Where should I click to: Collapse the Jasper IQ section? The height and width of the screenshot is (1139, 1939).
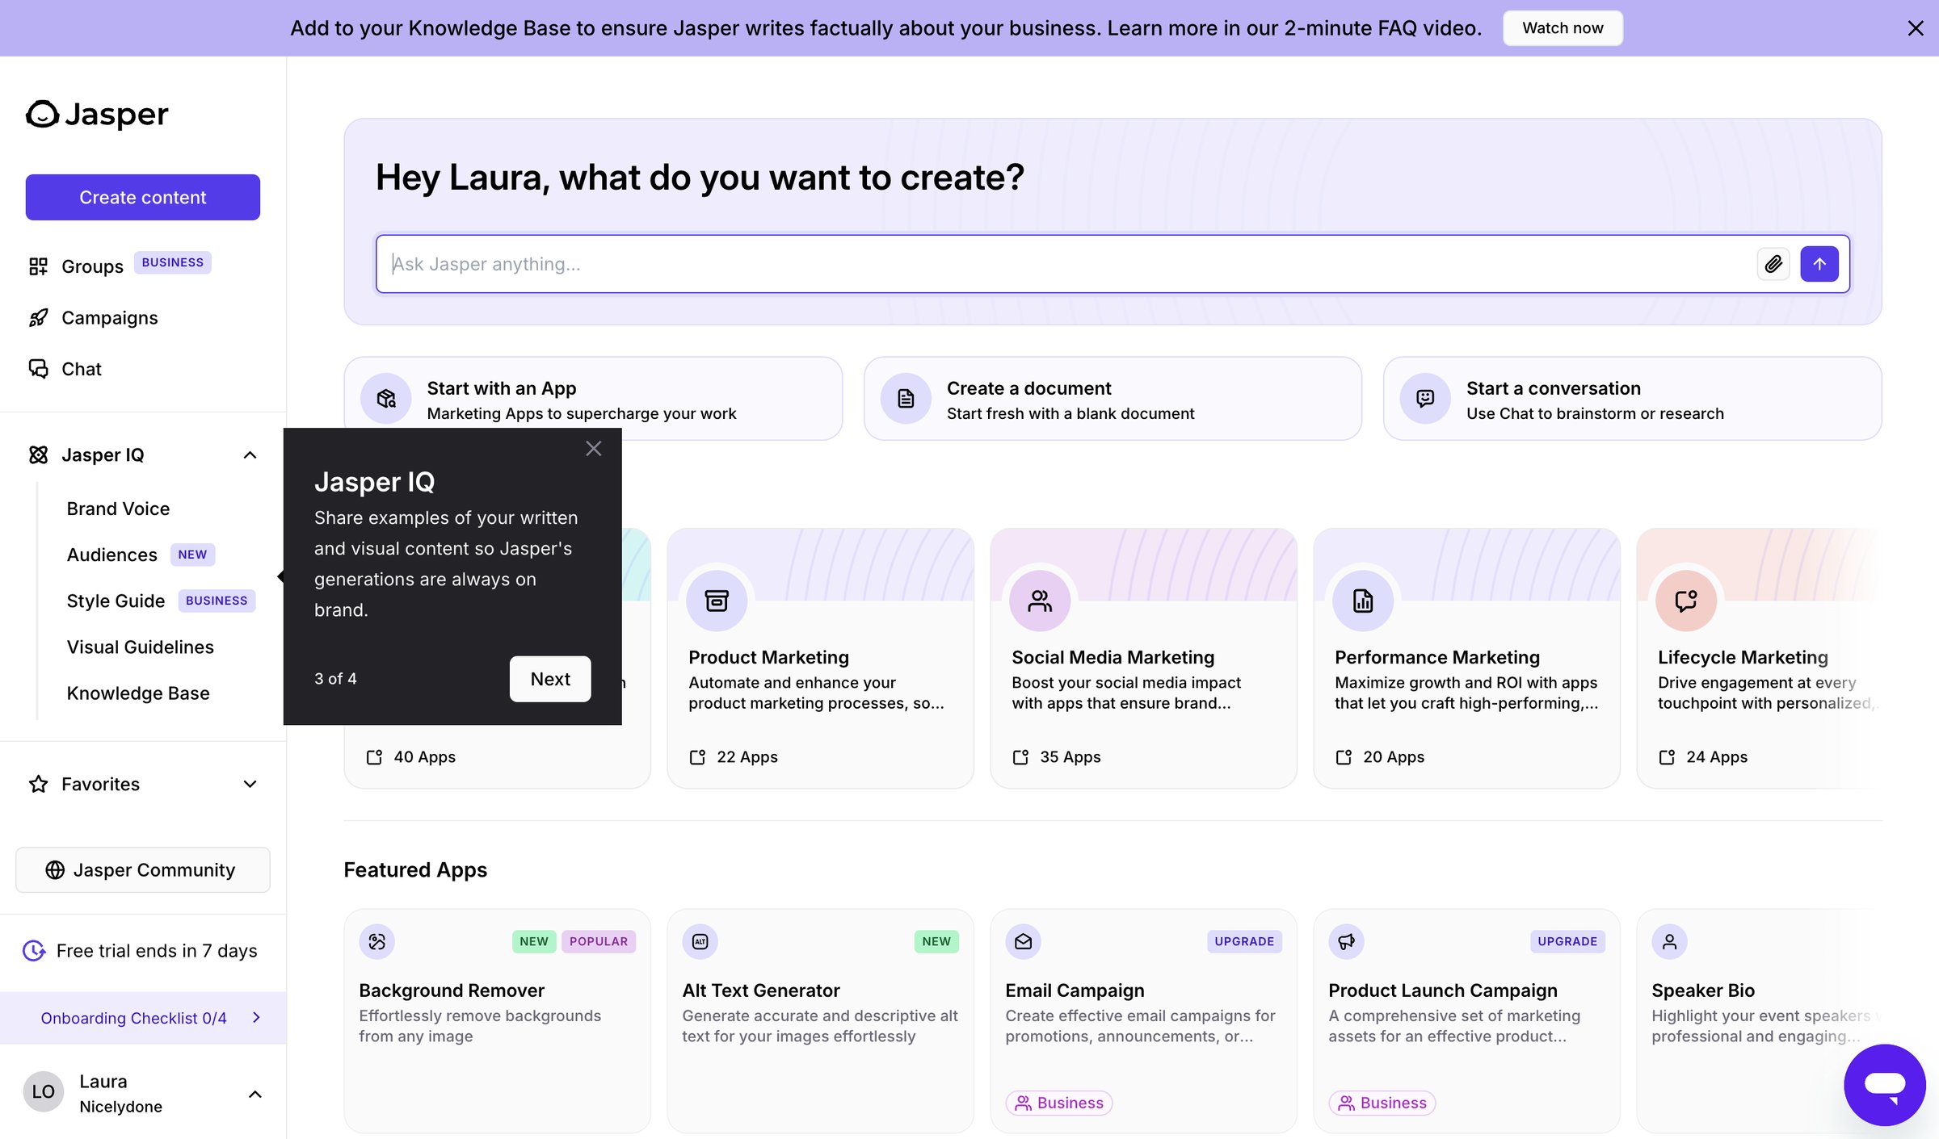[250, 455]
